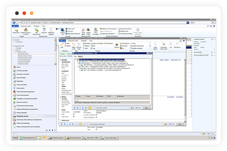Click Close button in Batch order window
Screen dimensions: 227x151
click(180, 124)
